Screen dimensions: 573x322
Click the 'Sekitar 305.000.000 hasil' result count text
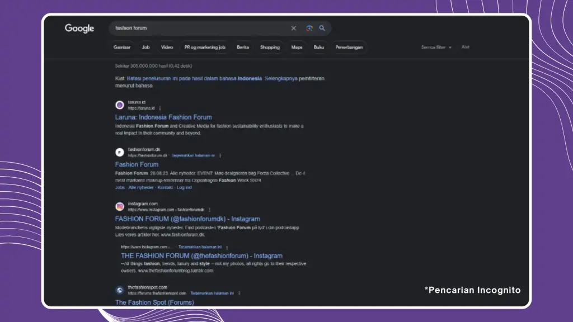[153, 66]
